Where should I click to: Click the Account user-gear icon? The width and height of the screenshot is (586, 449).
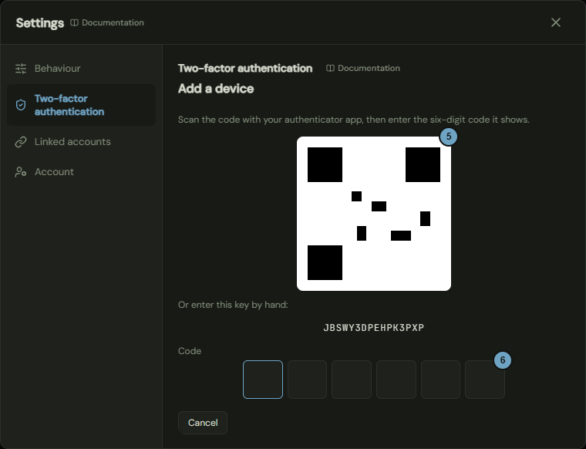tap(21, 172)
